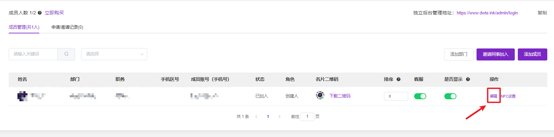Go to next page arrow
Viewport: 554px width, 137px height.
point(279,117)
